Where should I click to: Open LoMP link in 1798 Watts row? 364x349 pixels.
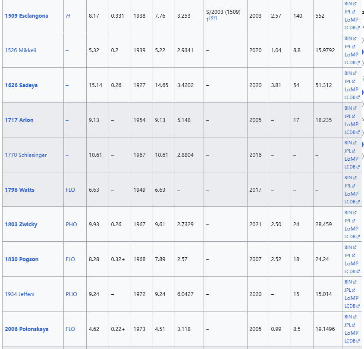(351, 194)
